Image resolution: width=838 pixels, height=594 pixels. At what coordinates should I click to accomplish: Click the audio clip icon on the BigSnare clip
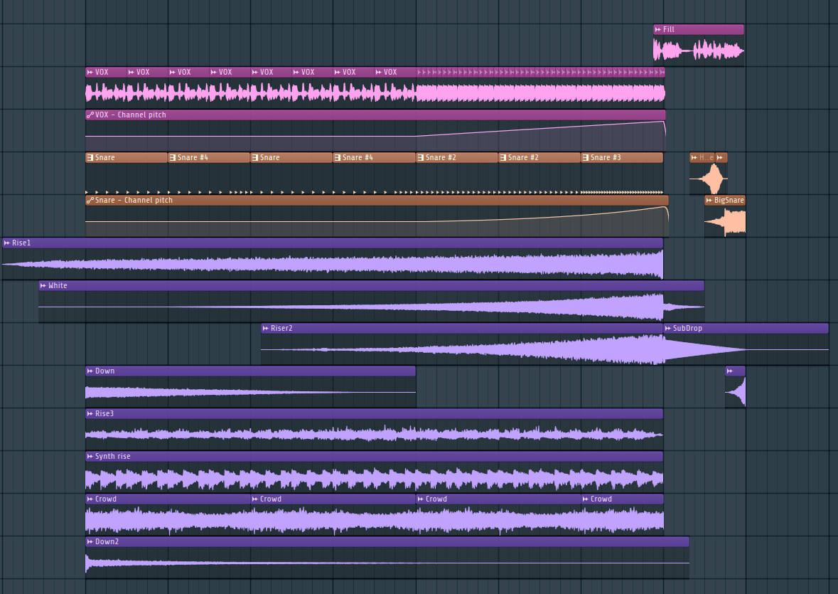click(x=708, y=200)
